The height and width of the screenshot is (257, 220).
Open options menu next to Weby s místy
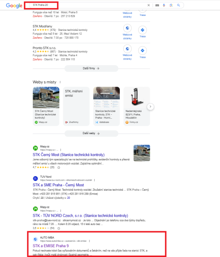click(60, 82)
